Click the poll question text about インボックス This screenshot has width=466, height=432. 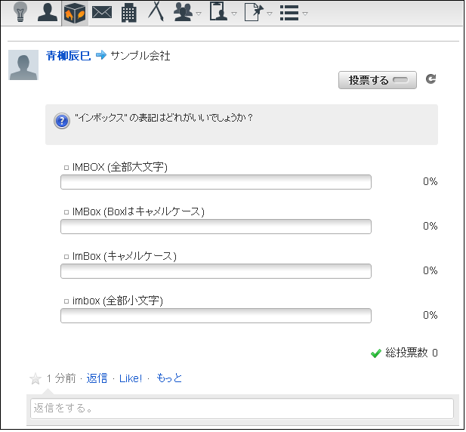tap(163, 119)
